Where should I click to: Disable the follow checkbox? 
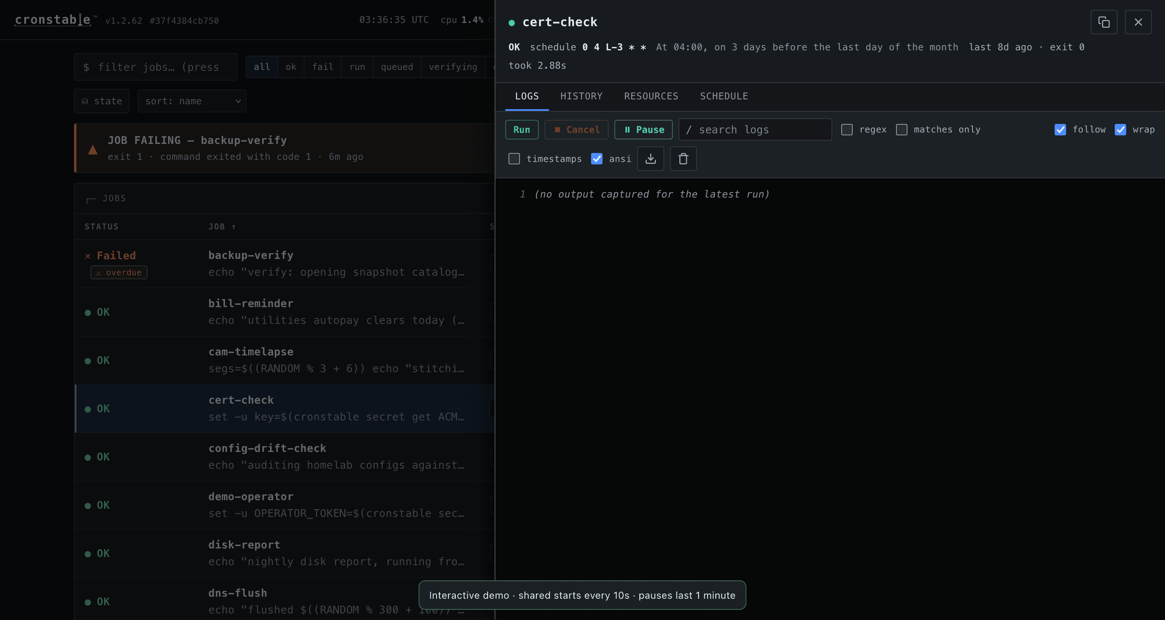click(x=1060, y=130)
